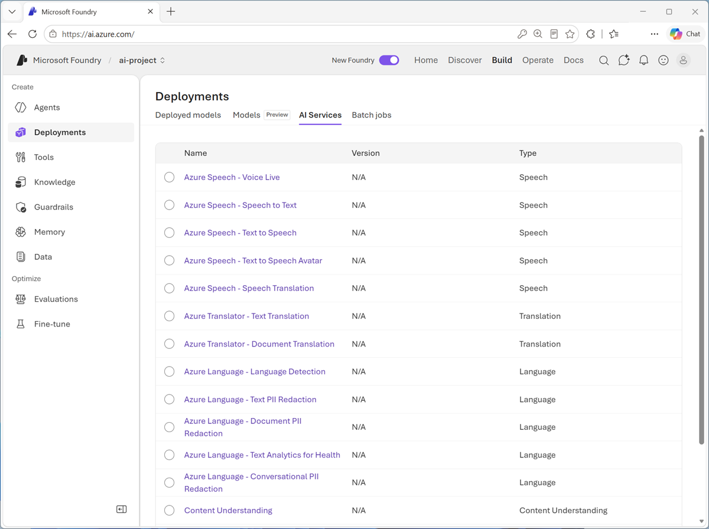The height and width of the screenshot is (529, 709).
Task: Open the Agents section icon
Action: pos(21,107)
